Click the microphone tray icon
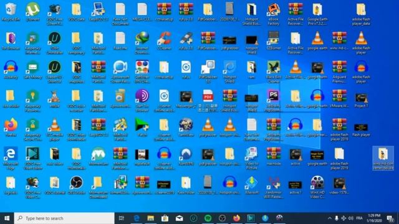Screen dimensions: 399x224 click(337, 218)
